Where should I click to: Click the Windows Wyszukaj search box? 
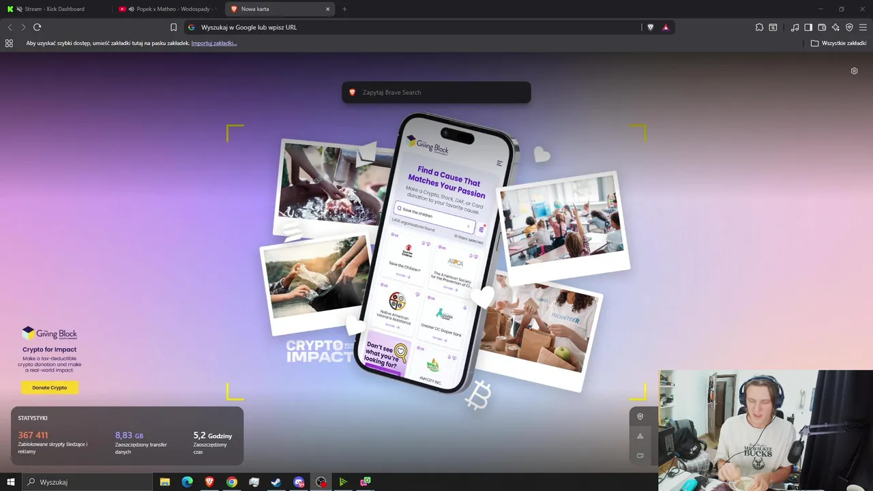(x=87, y=482)
